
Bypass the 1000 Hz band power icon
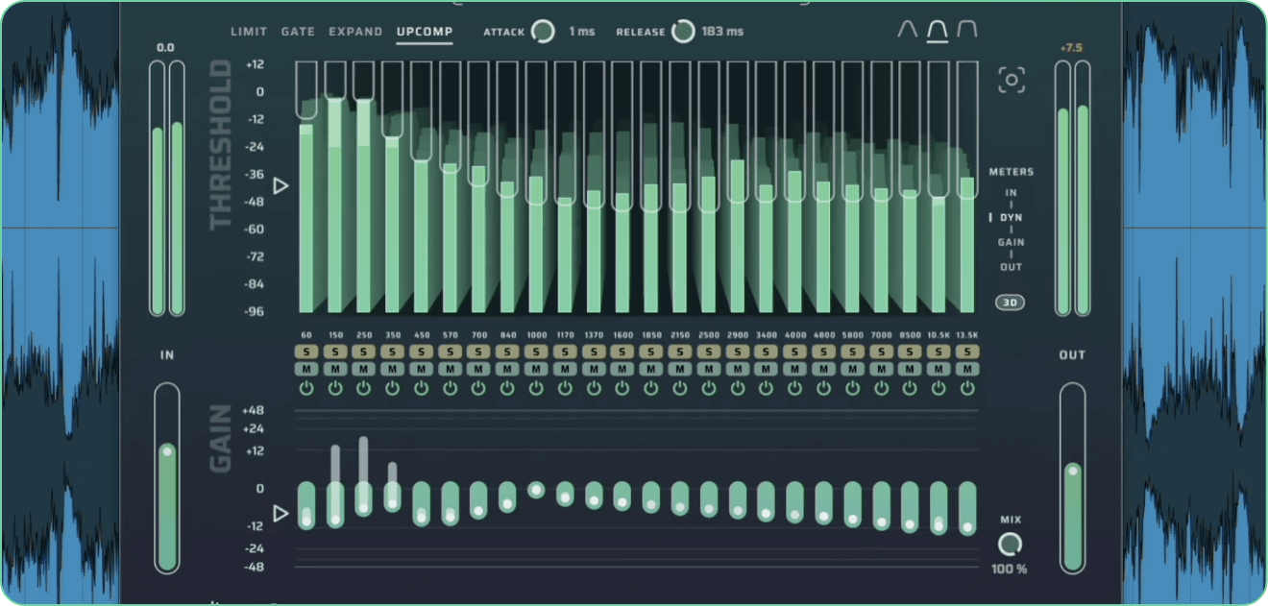(x=536, y=388)
